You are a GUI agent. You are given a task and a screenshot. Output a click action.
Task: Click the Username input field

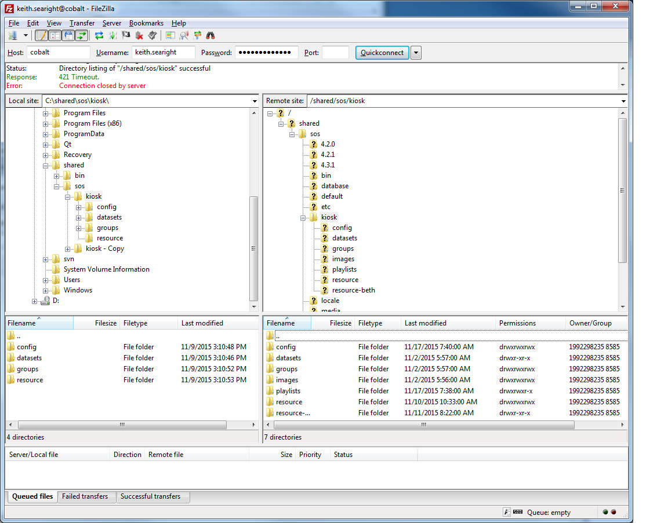point(163,52)
